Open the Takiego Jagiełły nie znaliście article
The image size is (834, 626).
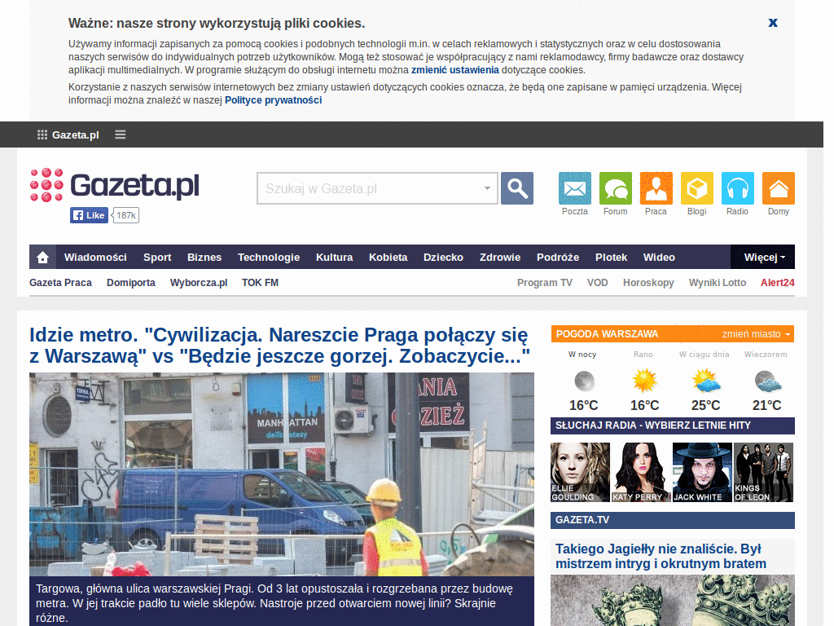661,556
